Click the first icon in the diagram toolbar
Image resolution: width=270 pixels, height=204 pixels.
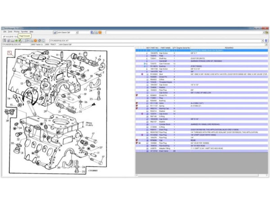4,41
